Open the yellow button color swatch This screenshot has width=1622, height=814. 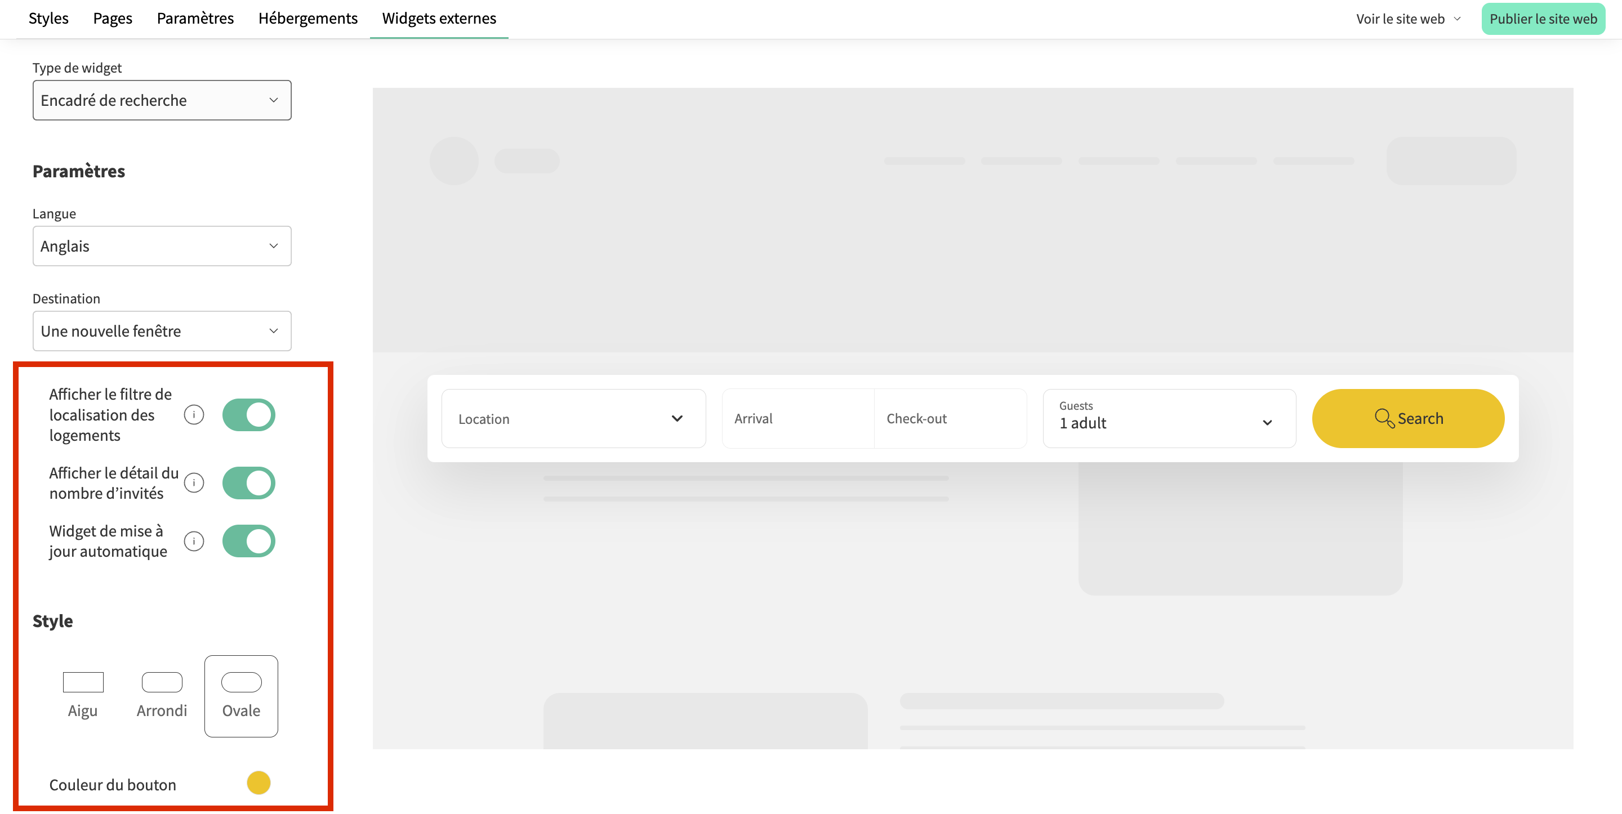(x=259, y=782)
